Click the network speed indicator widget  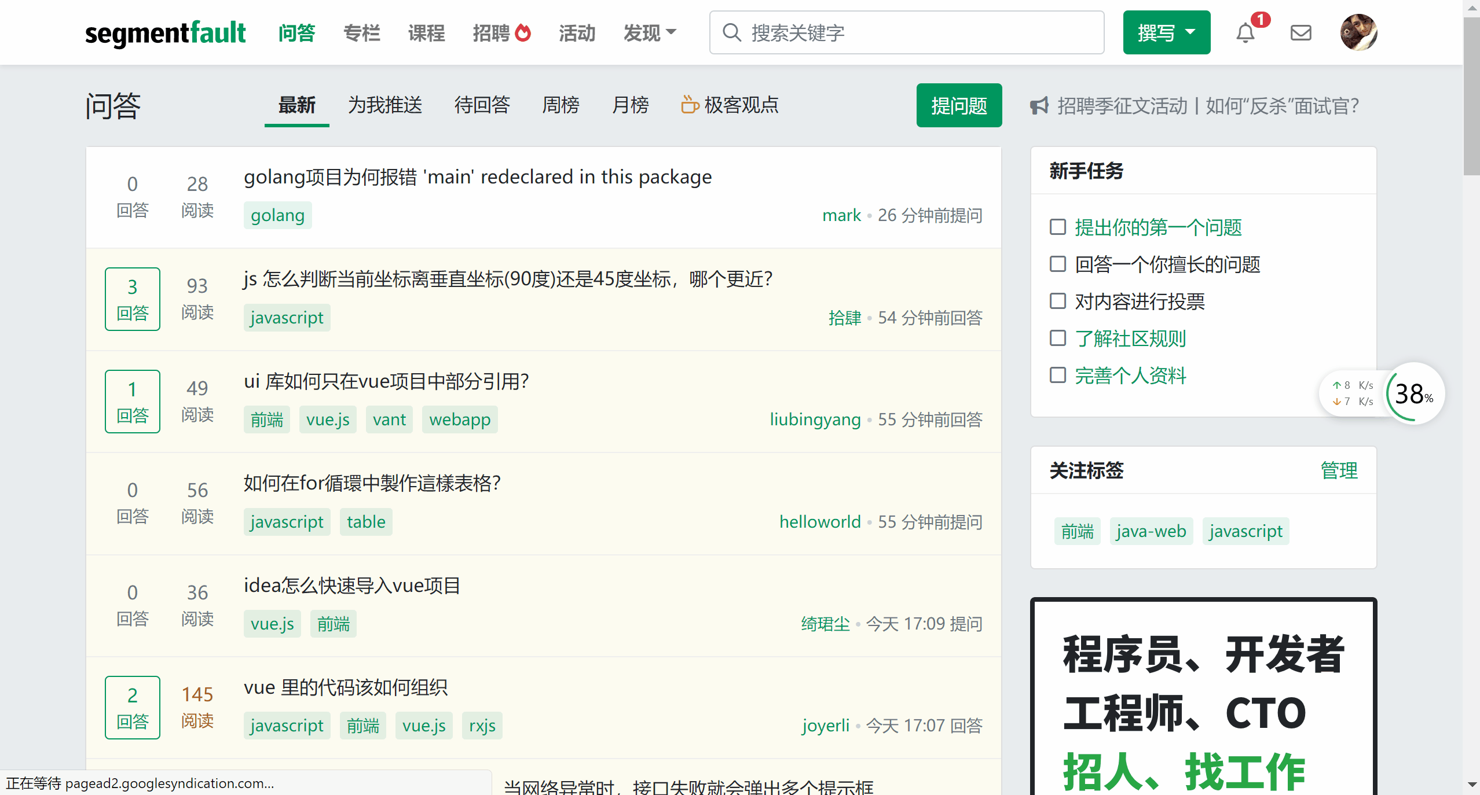tap(1352, 394)
